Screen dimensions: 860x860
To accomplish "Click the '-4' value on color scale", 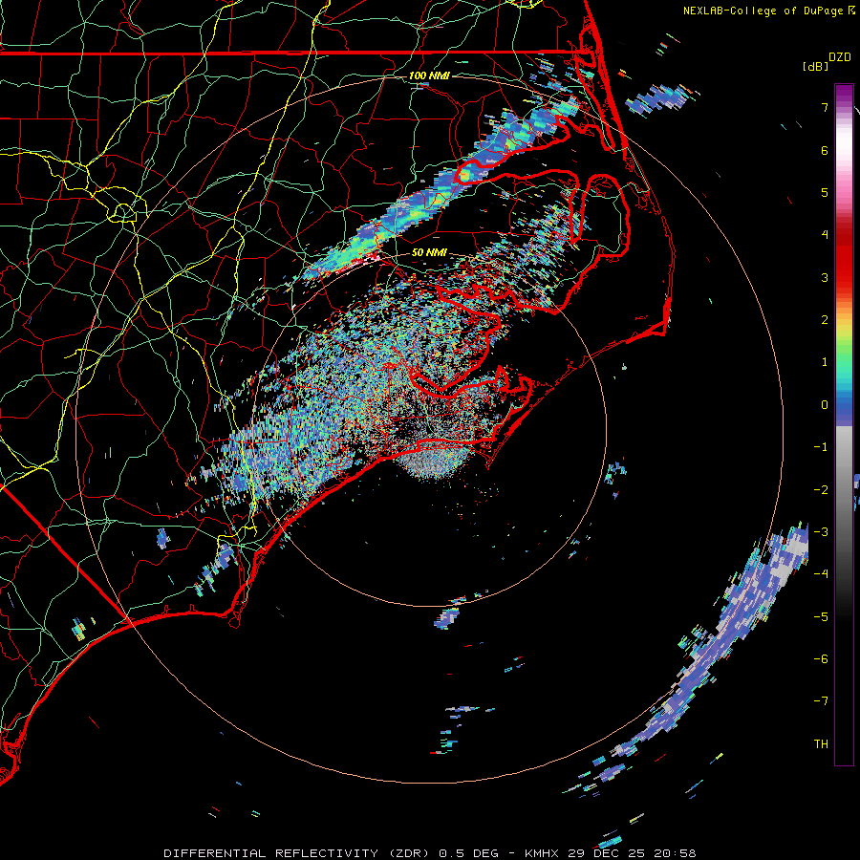I will pyautogui.click(x=821, y=574).
